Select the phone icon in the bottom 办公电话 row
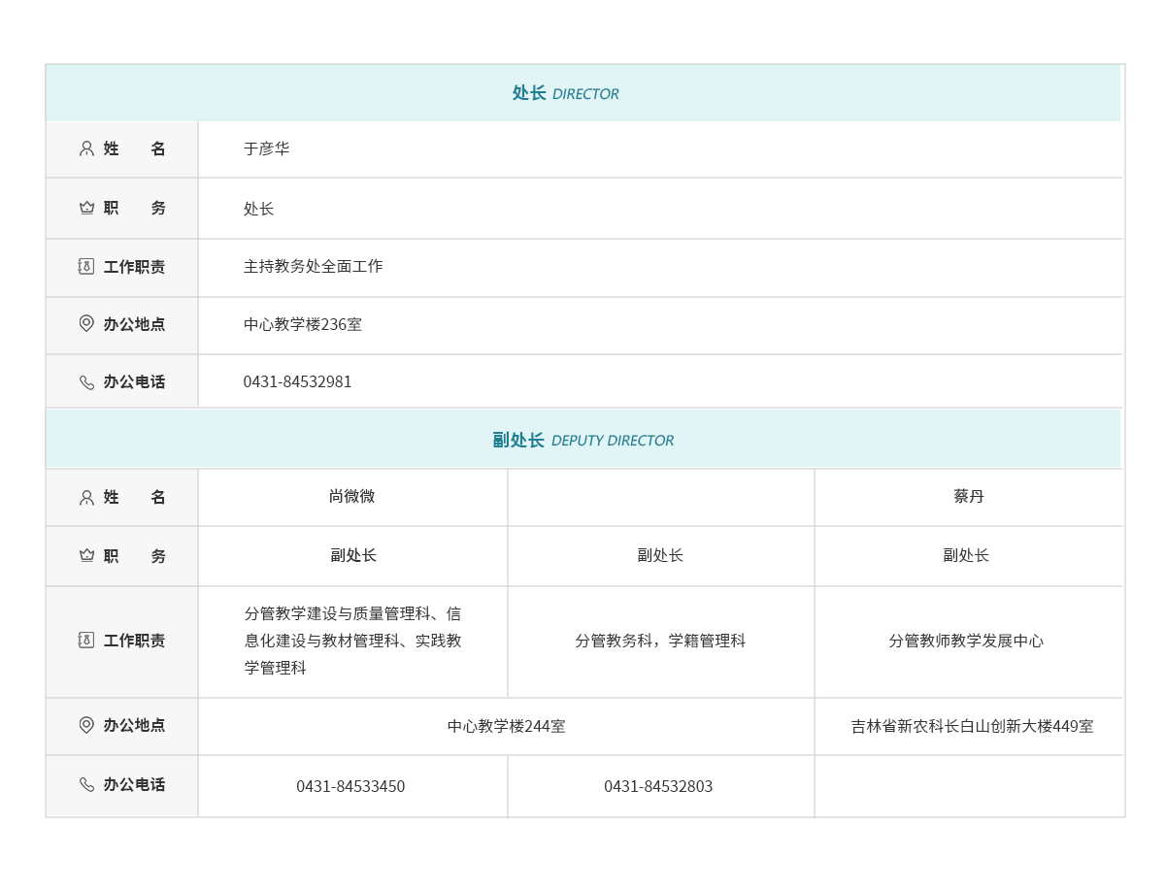The width and height of the screenshot is (1165, 889). 86,786
